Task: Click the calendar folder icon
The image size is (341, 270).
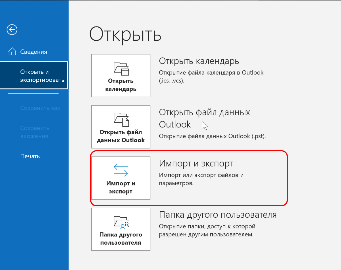Action: coord(121,68)
